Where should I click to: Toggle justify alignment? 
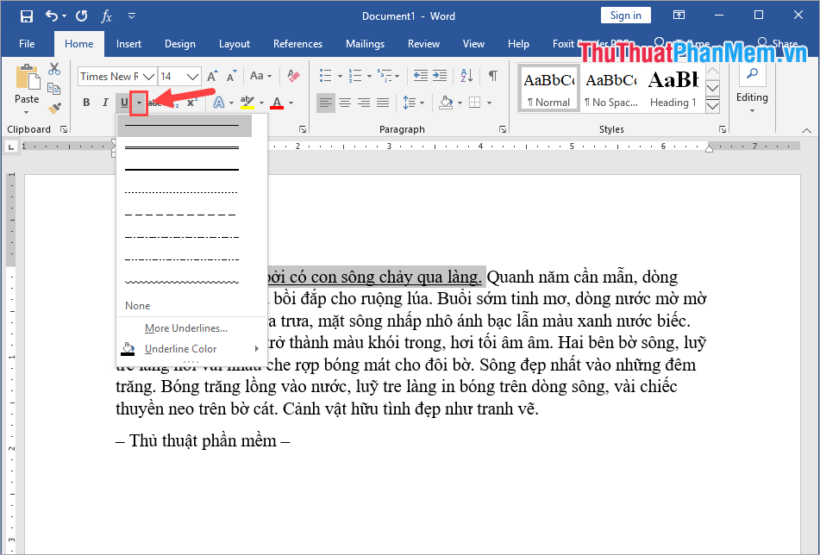[x=382, y=103]
